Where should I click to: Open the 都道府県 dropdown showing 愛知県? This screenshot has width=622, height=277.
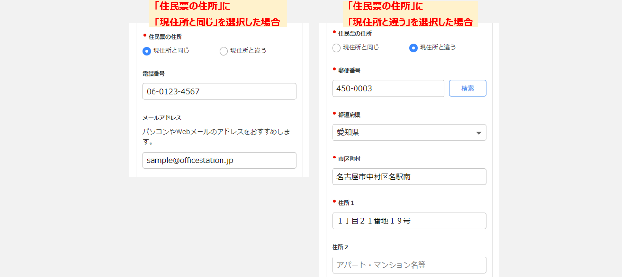tap(409, 133)
